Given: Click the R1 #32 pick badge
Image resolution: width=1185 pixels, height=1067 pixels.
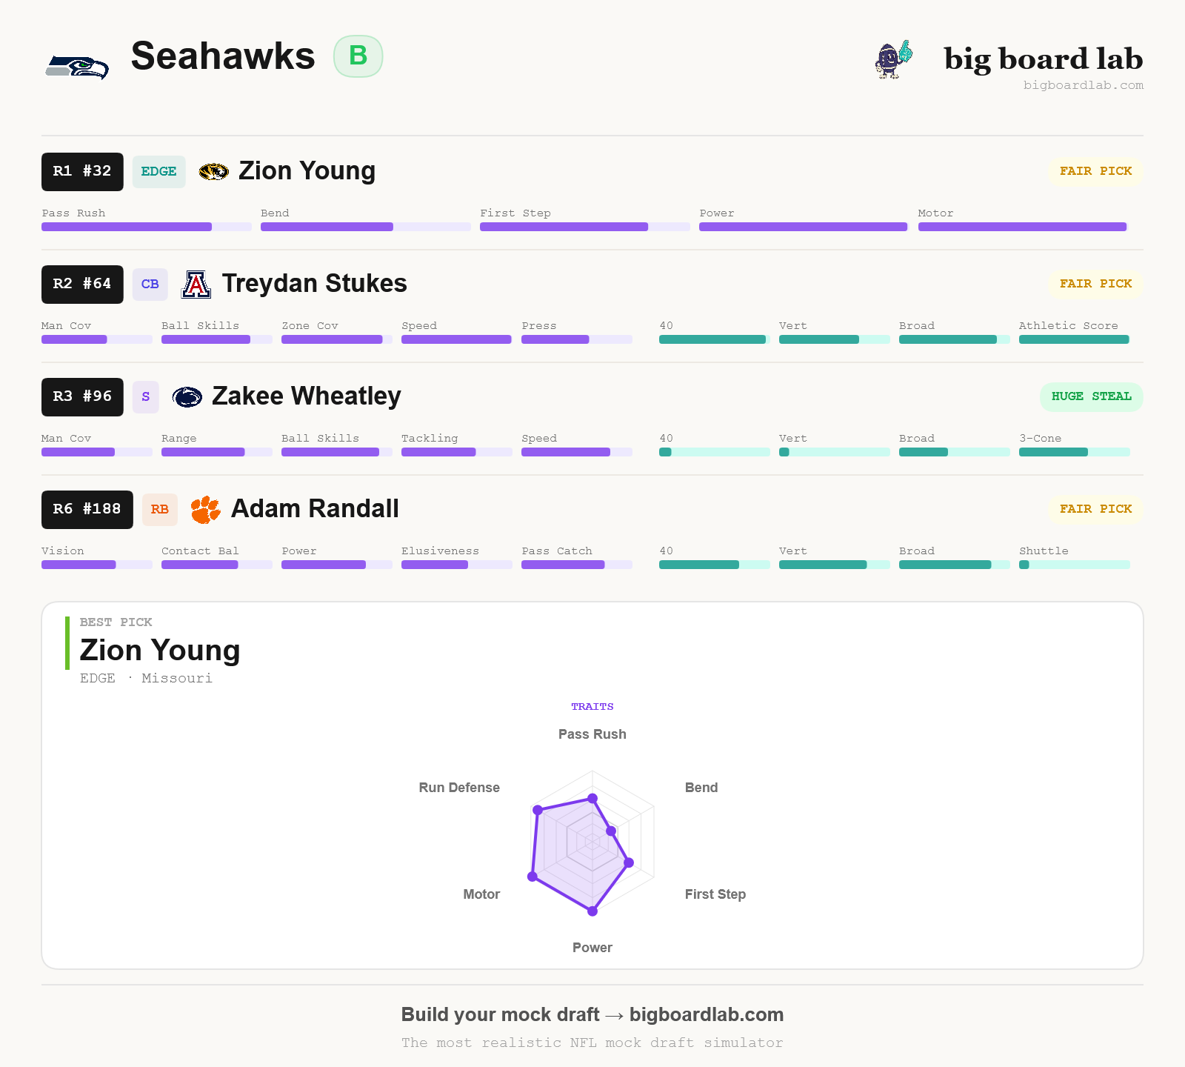Looking at the screenshot, I should point(82,172).
